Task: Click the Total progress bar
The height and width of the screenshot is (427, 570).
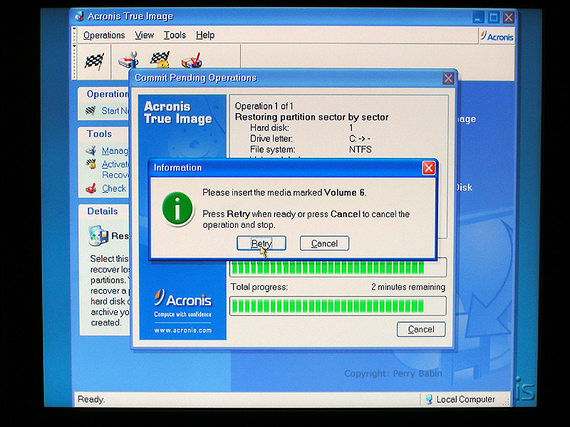Action: [338, 306]
